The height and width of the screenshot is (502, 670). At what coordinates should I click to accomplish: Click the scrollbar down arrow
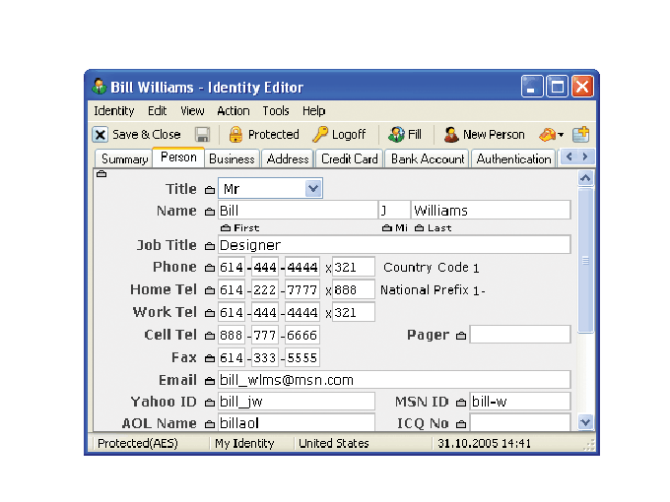click(x=585, y=422)
